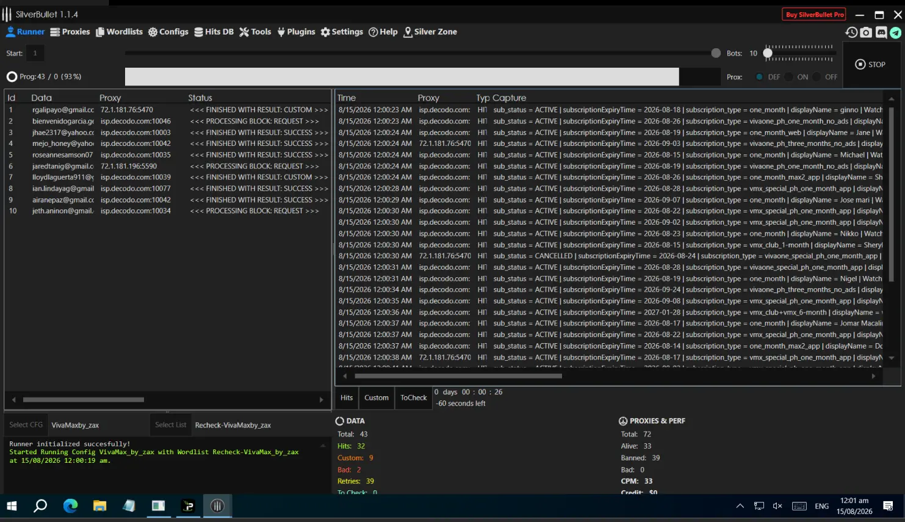Click the Select CFG button
The image size is (905, 522).
click(26, 425)
